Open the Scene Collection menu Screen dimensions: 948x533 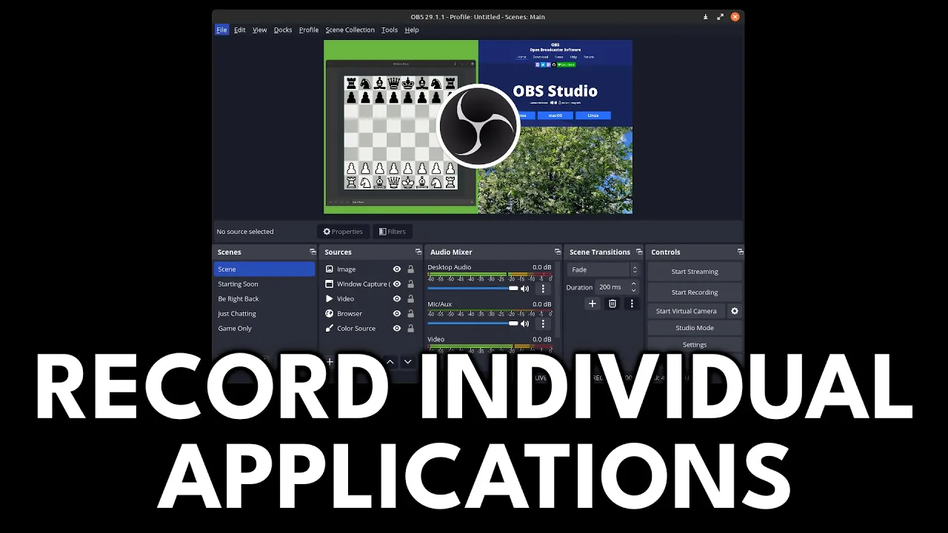pyautogui.click(x=350, y=30)
